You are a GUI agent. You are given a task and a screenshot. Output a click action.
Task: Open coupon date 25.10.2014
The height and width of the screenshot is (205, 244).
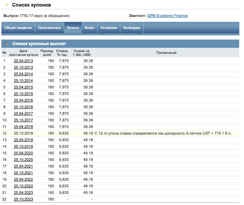tap(23, 81)
